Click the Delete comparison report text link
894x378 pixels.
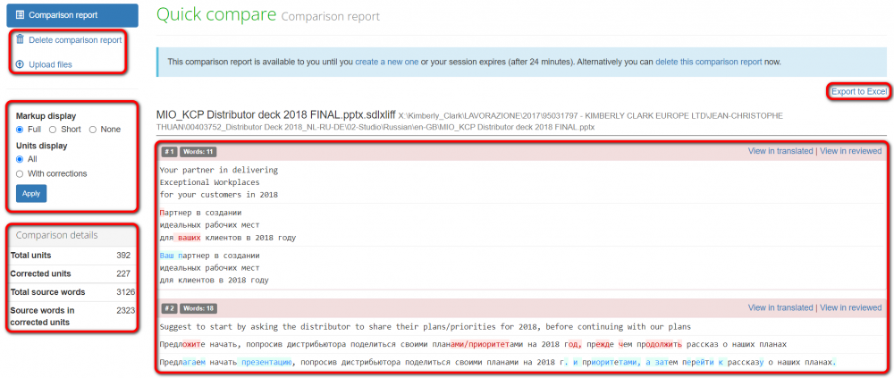(75, 40)
